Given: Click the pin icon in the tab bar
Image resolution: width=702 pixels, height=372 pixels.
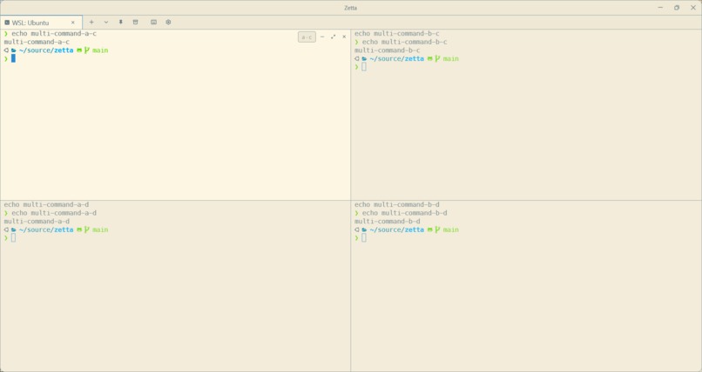Looking at the screenshot, I should pos(120,22).
